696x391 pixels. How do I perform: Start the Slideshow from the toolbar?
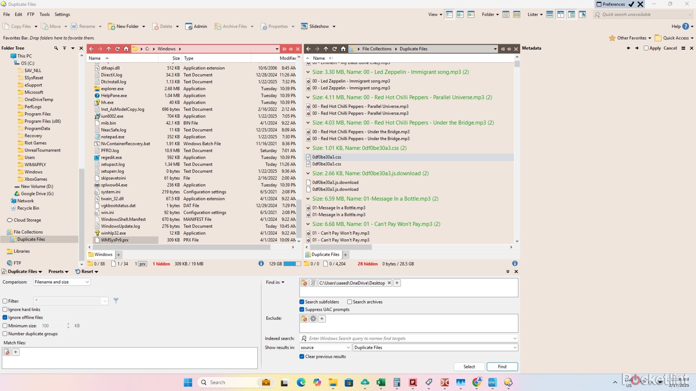tap(315, 26)
